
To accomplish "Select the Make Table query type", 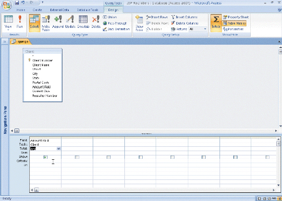I will pos(46,23).
